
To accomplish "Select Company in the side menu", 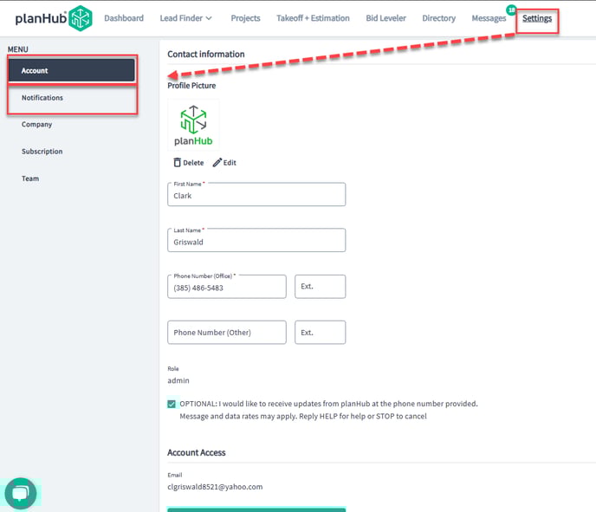I will [36, 124].
